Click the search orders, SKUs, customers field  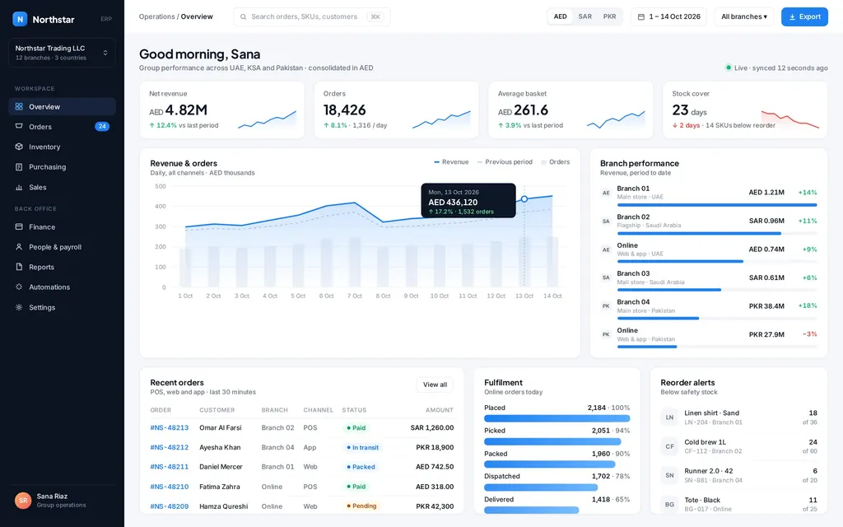point(312,16)
